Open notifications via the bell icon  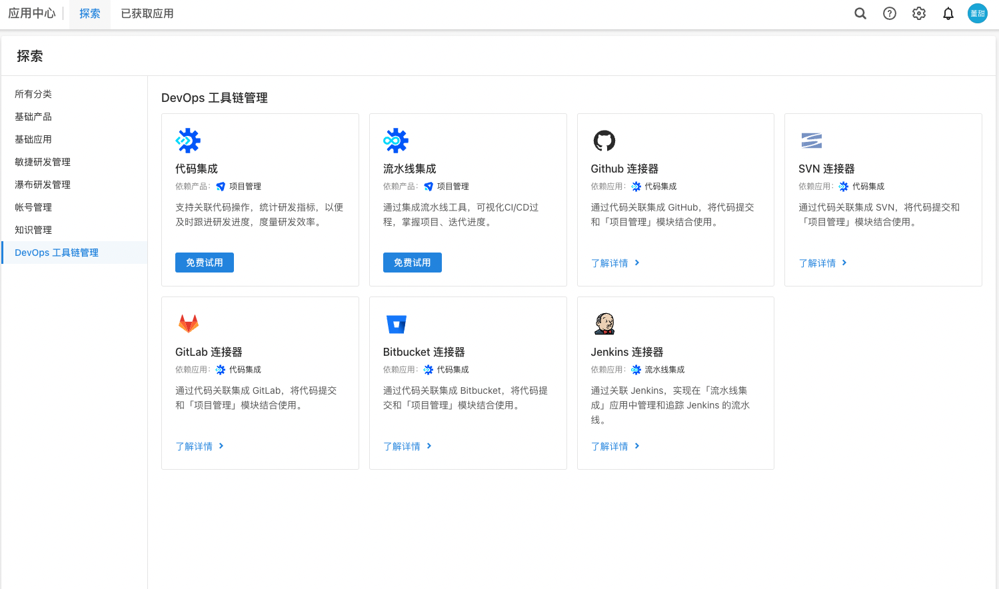(948, 13)
